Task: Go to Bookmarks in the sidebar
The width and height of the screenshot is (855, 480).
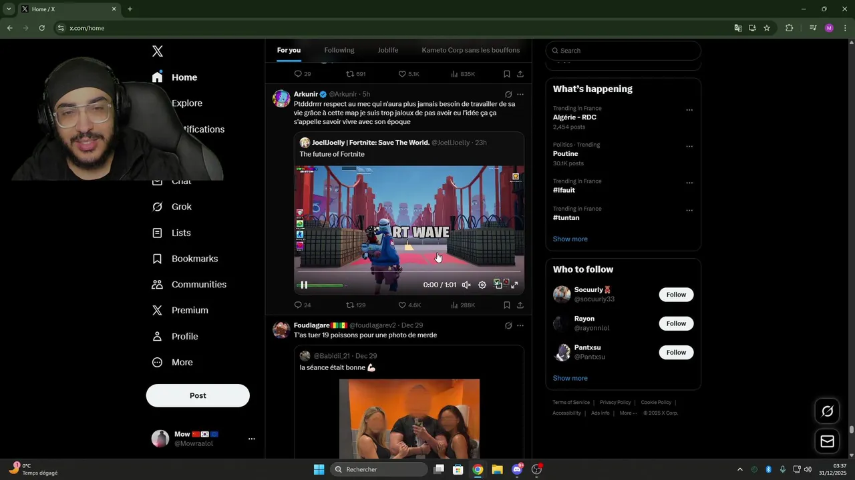Action: [x=185, y=259]
